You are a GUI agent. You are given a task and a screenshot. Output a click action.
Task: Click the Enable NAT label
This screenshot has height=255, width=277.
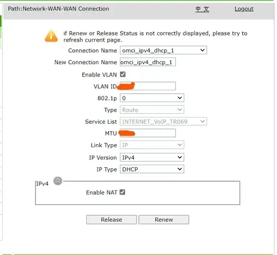pyautogui.click(x=102, y=192)
